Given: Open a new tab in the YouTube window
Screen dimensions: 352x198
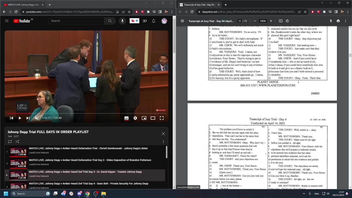Looking at the screenshot, I should coord(50,5).
